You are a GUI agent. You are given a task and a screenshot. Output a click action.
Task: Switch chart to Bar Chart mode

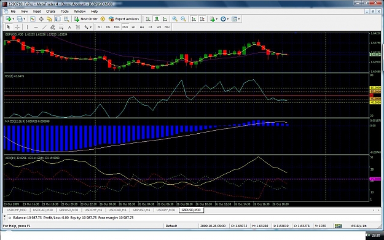pyautogui.click(x=148, y=19)
